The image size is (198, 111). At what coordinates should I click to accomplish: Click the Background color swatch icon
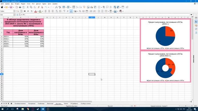click(x=40, y=11)
